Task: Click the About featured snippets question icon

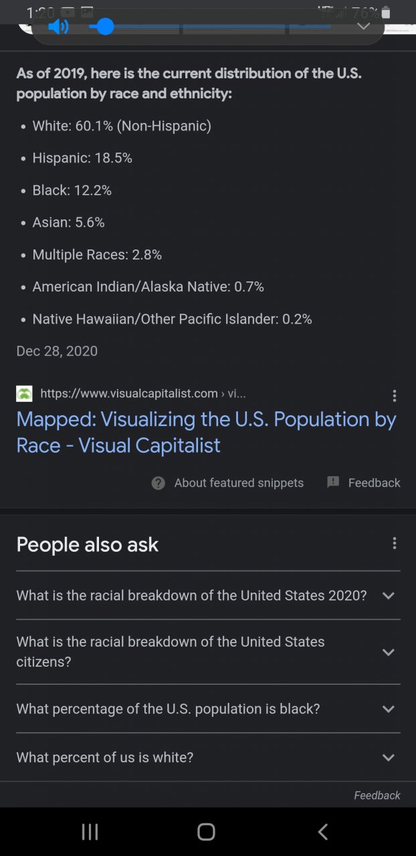Action: 159,483
